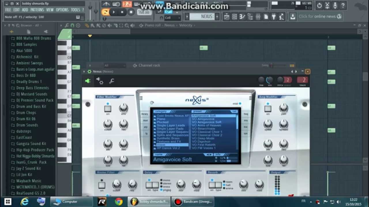Screen dimensions: 369x207
Task: Open the plugin picker plug icon
Action: [x=274, y=16]
